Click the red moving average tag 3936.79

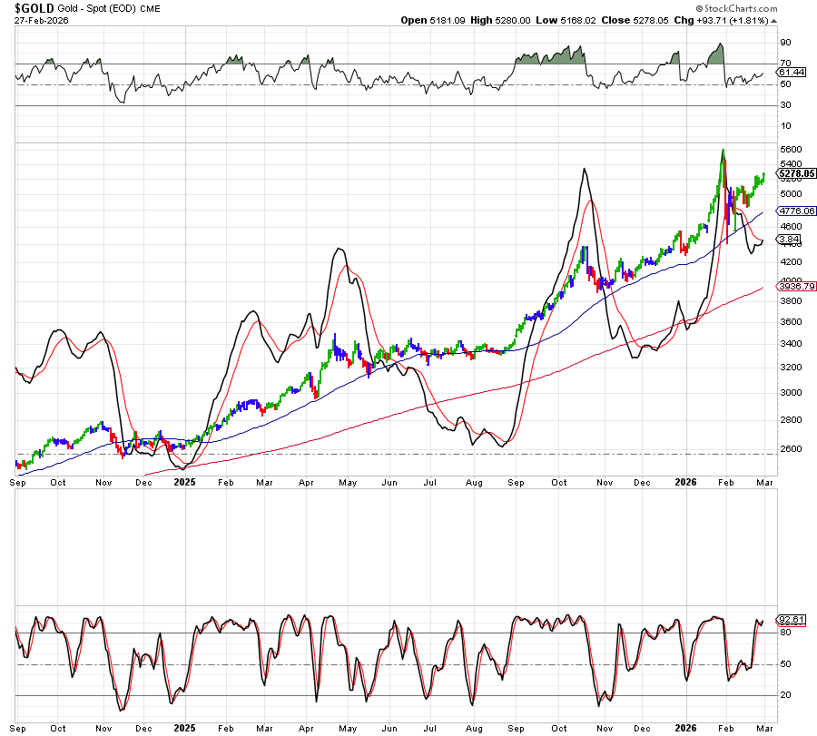(x=796, y=287)
